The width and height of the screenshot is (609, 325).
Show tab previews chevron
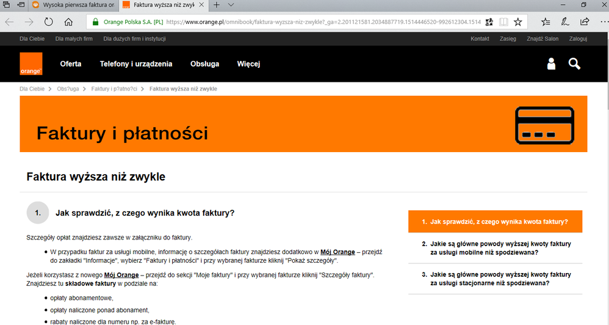click(x=231, y=5)
